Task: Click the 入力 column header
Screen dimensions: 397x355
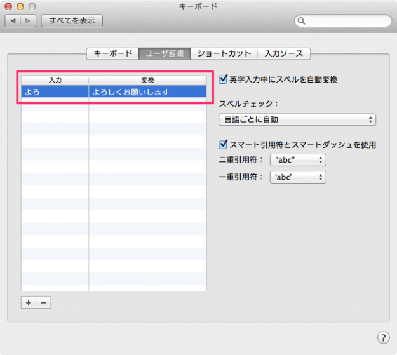Action: pyautogui.click(x=55, y=80)
